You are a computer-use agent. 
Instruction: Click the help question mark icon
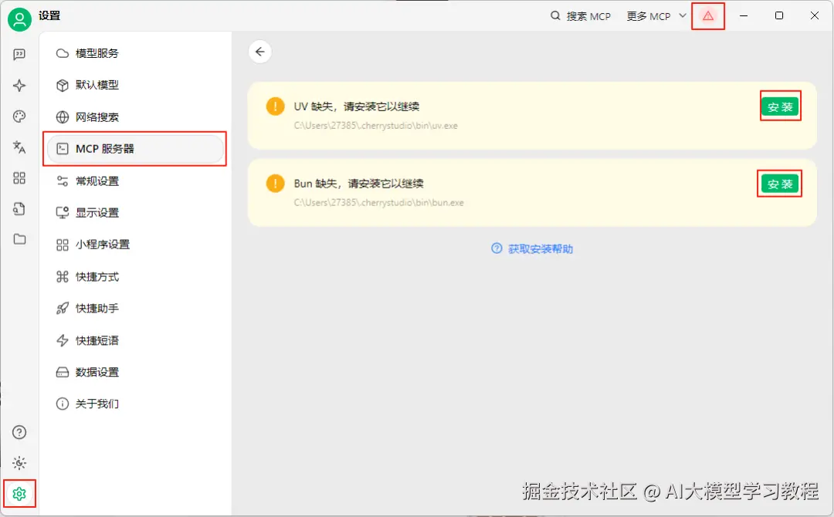[19, 432]
